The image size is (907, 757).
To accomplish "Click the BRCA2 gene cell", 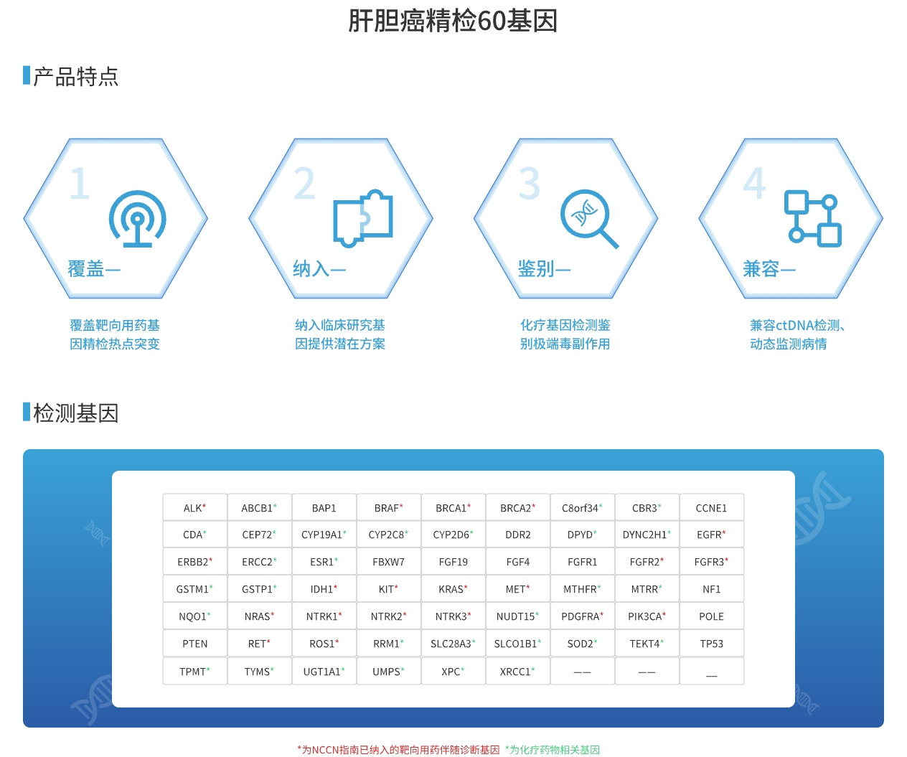I will (517, 508).
